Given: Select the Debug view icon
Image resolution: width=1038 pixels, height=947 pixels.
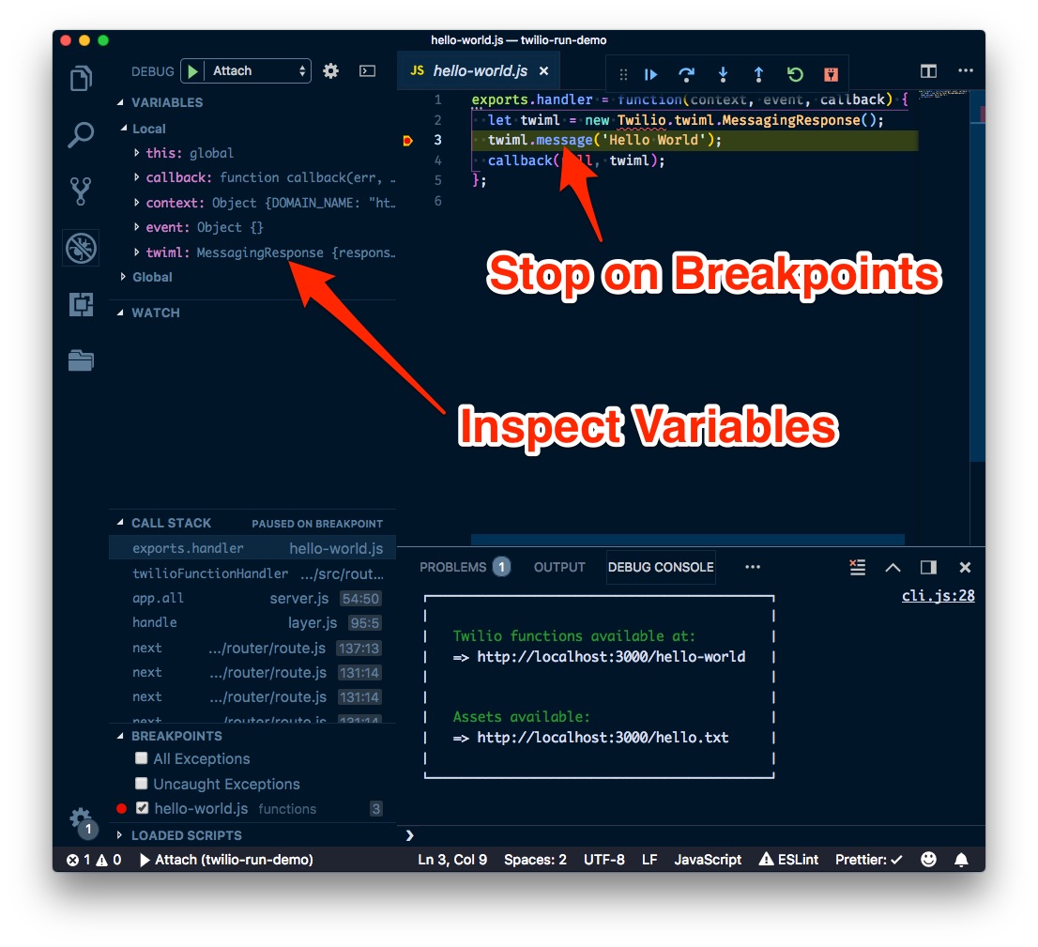Looking at the screenshot, I should coord(82,249).
